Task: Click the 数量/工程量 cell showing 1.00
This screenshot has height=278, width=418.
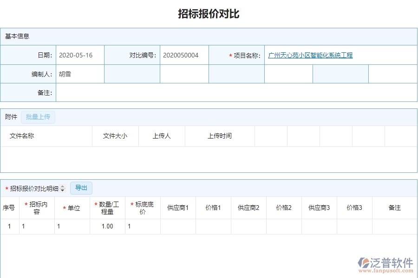Action: [x=107, y=227]
